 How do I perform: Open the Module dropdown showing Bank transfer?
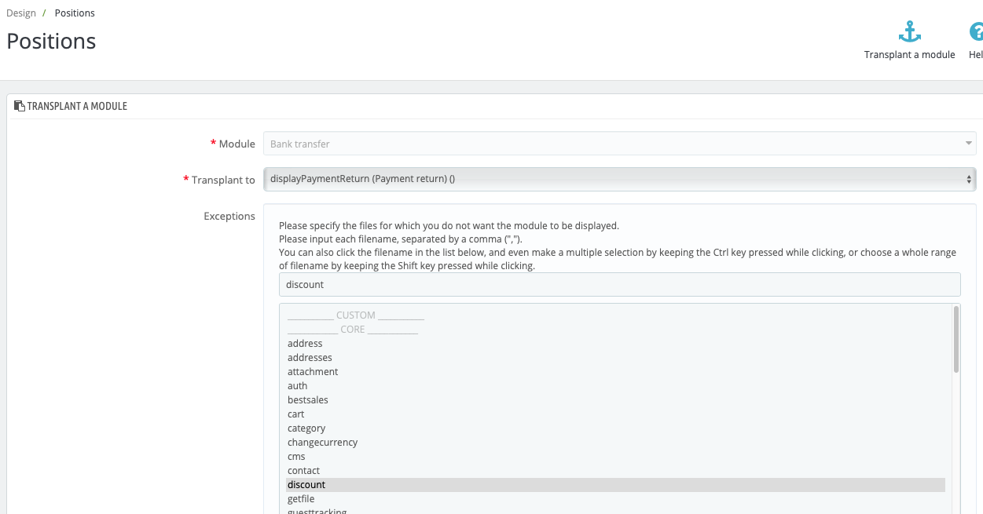619,144
